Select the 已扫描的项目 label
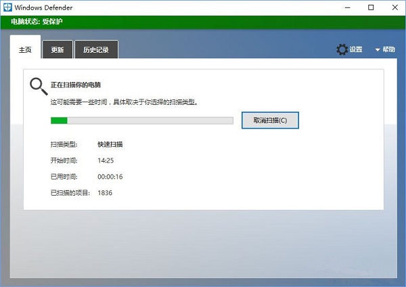Image resolution: width=406 pixels, height=287 pixels. (x=70, y=193)
